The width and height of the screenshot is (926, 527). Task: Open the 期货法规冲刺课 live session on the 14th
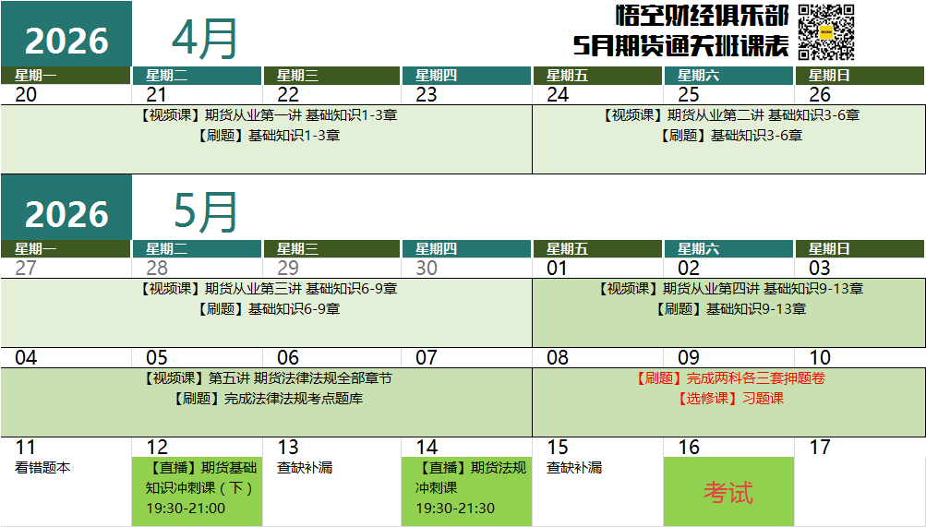click(x=466, y=487)
